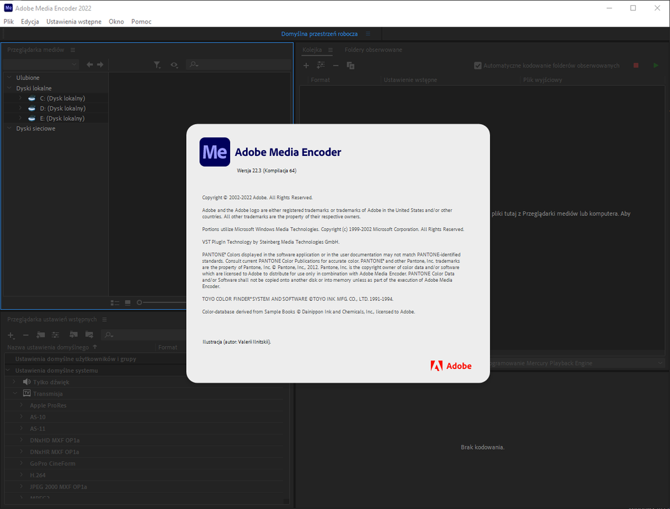This screenshot has width=670, height=509.
Task: Click the media browser search field
Action: pos(238,65)
